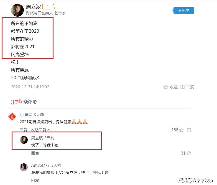
Task: Report xjk坤哥's comment via the flag icon
Action: pos(189,130)
